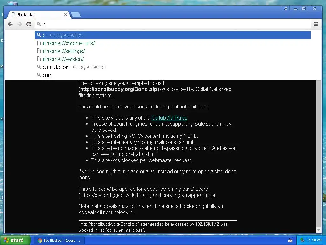Click Site Blocked - Google taskbar button

[x=59, y=241]
